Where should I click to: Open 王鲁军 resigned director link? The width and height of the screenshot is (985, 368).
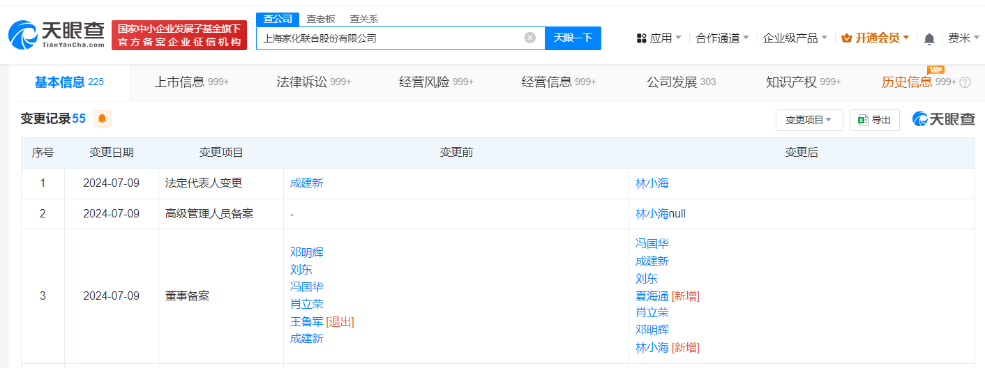[x=307, y=321]
